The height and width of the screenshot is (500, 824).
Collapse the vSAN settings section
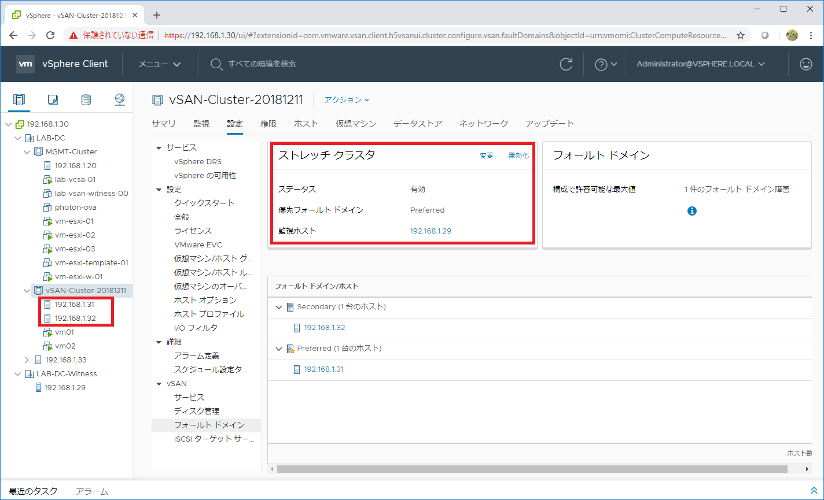pos(159,384)
